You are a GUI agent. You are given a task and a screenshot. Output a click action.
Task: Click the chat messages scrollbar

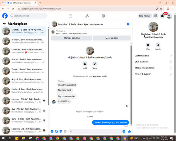[x=131, y=85]
